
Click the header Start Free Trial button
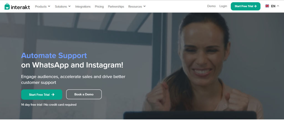tap(246, 6)
